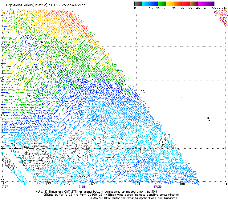Click the '10' legend tick label

151,8
